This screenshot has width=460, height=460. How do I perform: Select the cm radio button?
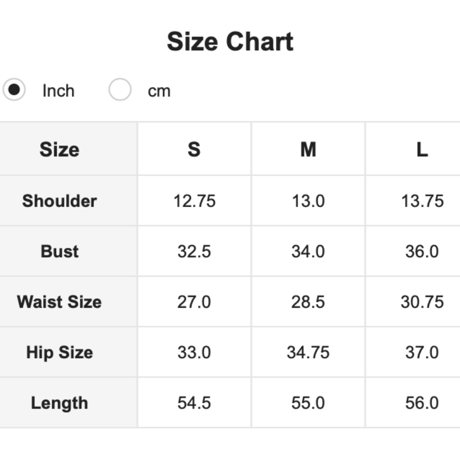[x=120, y=89]
